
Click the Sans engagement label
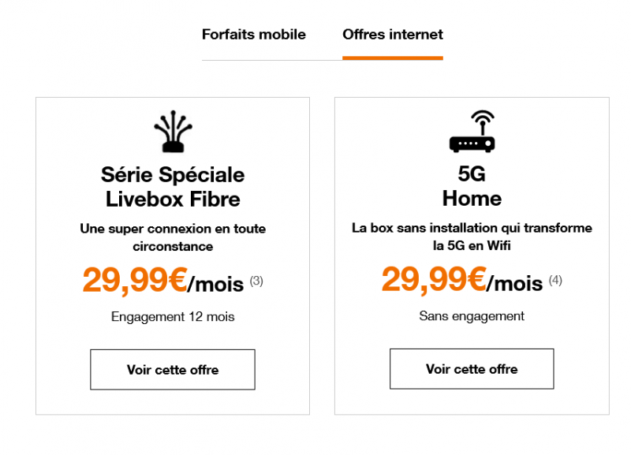coord(472,316)
